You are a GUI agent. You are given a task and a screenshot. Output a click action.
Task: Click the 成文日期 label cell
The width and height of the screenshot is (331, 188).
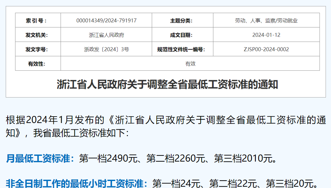click(x=181, y=35)
